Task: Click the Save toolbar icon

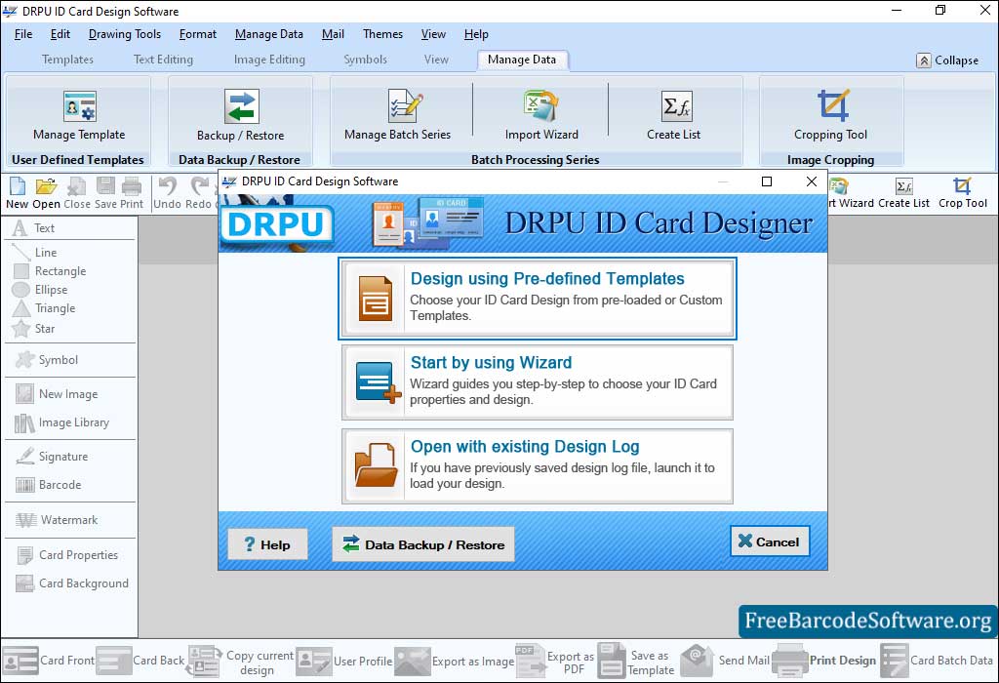Action: point(105,193)
